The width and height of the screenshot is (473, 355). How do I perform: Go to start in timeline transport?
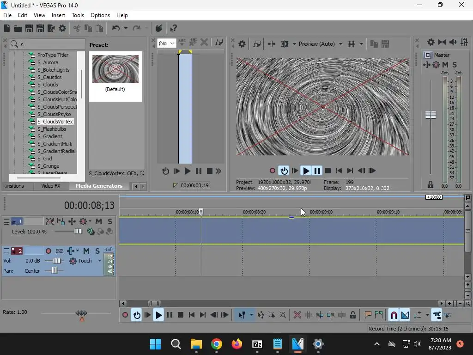[x=191, y=315]
